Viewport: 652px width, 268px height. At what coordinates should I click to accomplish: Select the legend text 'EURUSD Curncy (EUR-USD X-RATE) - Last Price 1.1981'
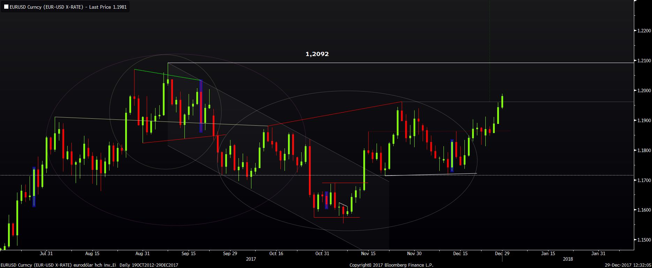(68, 7)
